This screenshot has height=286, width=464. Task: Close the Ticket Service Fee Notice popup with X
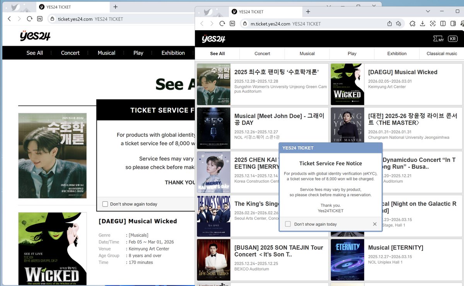pos(375,224)
